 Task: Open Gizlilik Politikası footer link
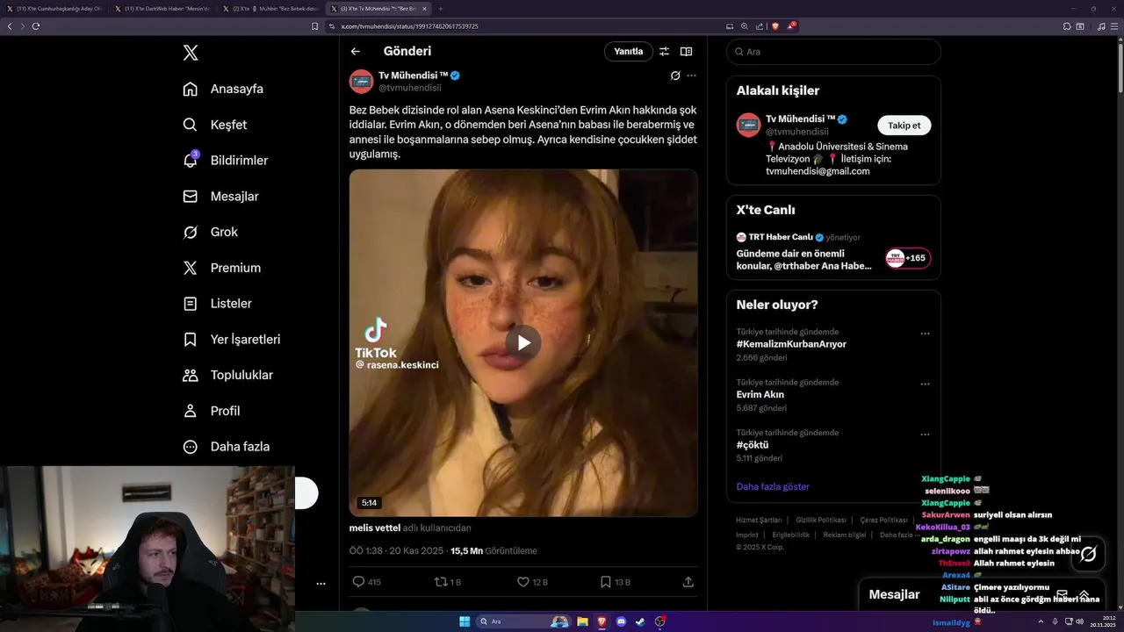pos(821,521)
